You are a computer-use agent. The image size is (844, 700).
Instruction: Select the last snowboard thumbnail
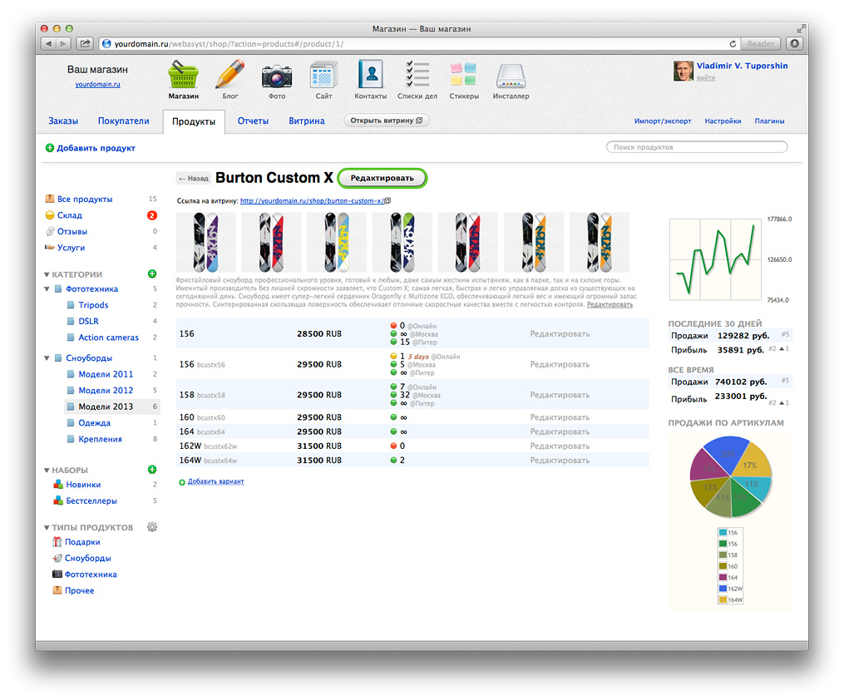coord(599,243)
